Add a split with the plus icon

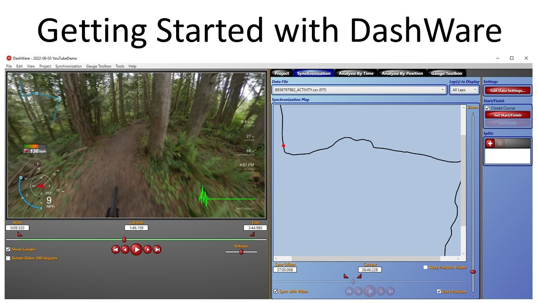coord(490,144)
